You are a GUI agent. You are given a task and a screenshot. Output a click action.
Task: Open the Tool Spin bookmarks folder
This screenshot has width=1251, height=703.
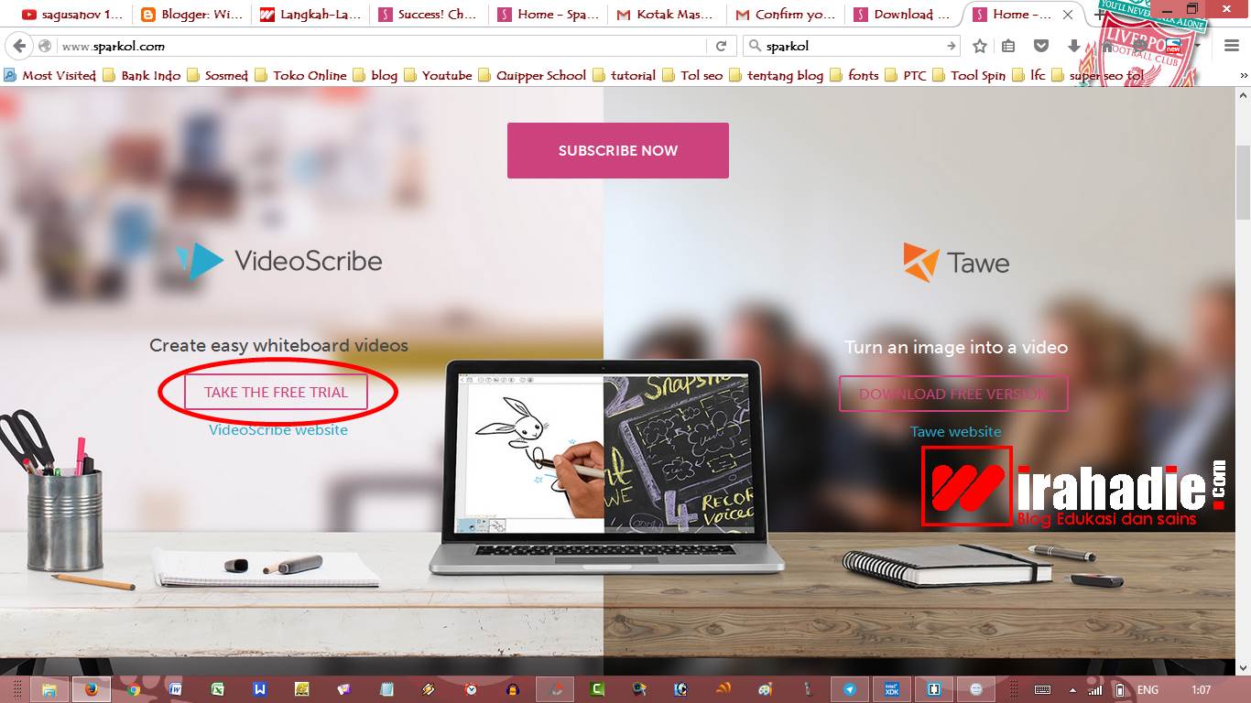[x=970, y=75]
